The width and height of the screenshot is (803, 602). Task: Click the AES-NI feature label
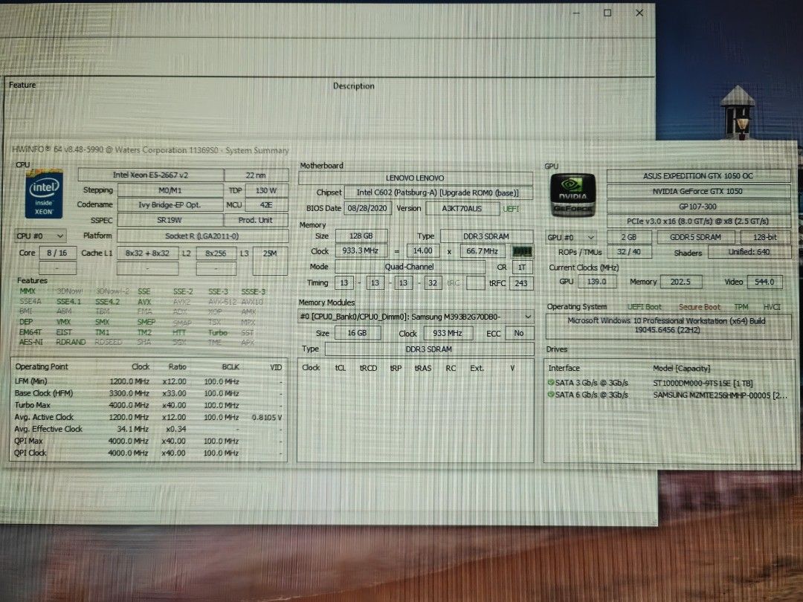tap(30, 342)
